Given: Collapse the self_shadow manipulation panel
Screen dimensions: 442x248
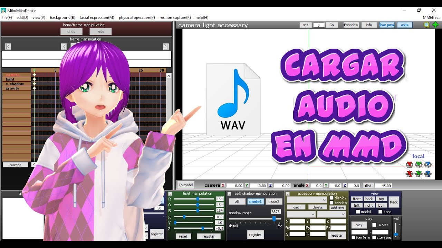Looking at the screenshot, I should coord(229,194).
